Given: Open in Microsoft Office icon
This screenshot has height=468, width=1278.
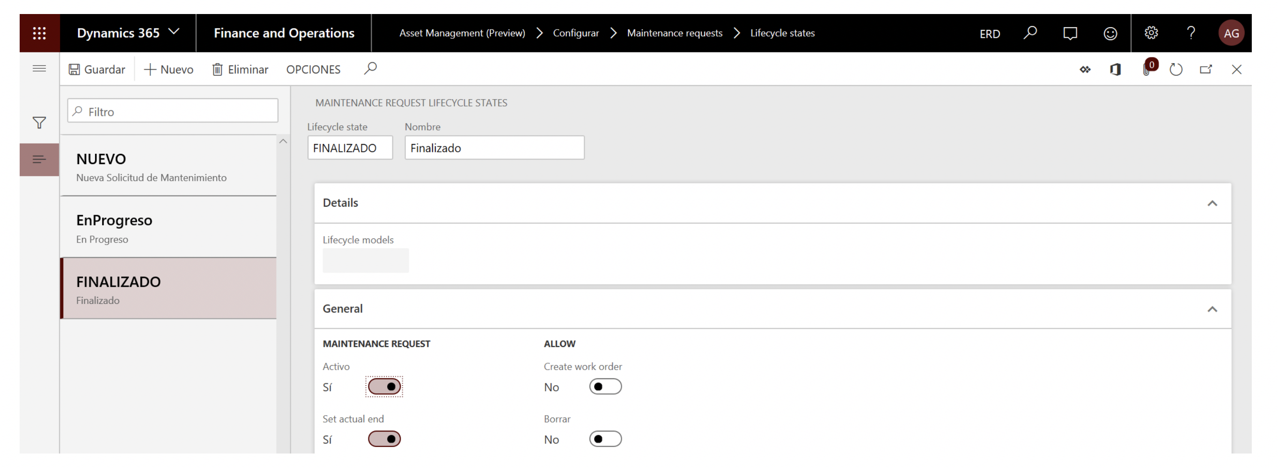Looking at the screenshot, I should tap(1115, 70).
